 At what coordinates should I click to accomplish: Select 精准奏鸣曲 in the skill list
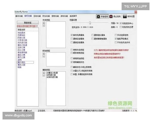point(22,52)
